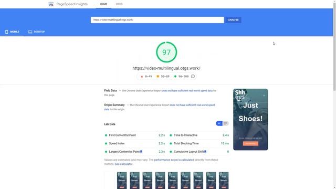Focus the URL input field
This screenshot has width=336, height=189.
pos(157,20)
